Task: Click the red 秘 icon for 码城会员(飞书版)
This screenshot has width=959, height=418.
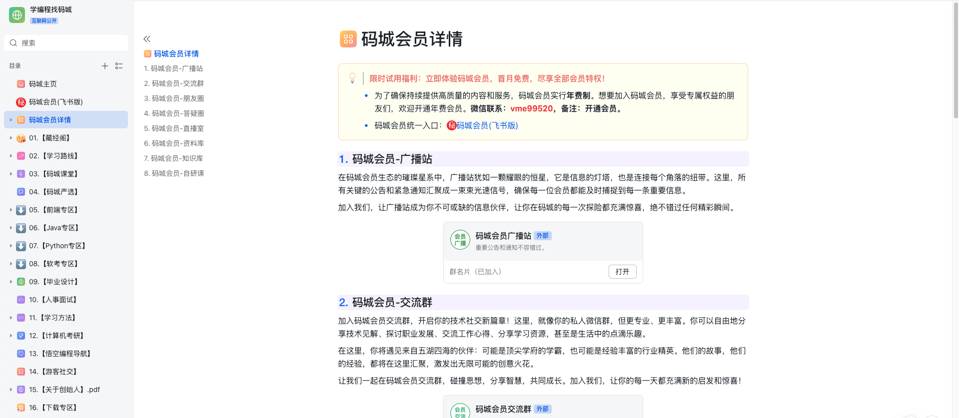Action: coord(21,102)
